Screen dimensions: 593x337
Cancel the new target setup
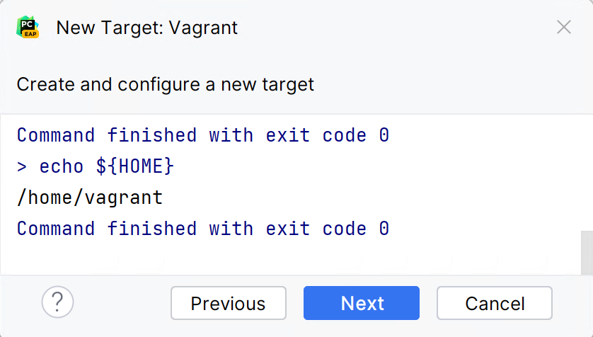pos(495,303)
